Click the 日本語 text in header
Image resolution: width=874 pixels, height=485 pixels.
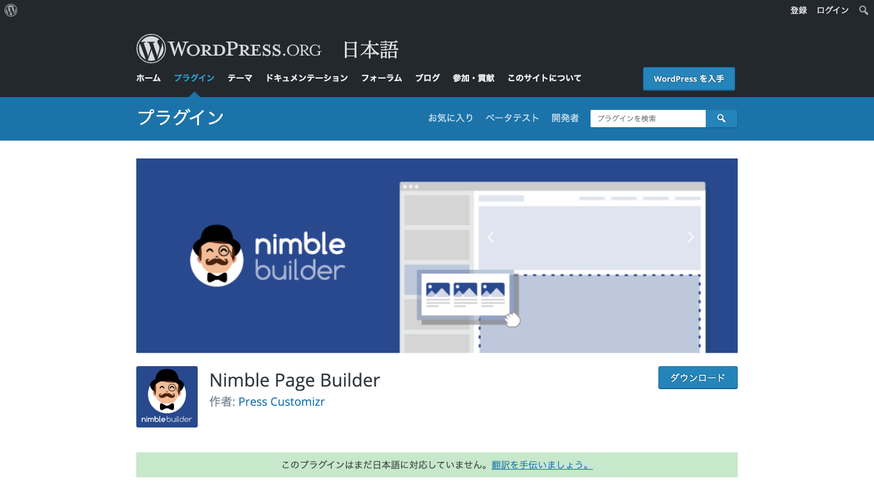[x=370, y=49]
